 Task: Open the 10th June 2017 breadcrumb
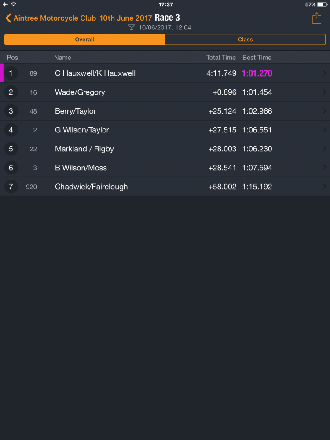point(126,18)
